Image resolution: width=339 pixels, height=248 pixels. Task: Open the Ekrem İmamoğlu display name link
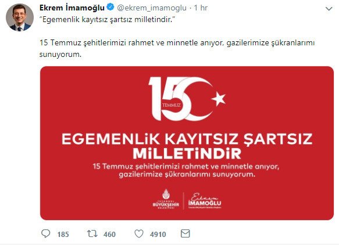tap(72, 8)
